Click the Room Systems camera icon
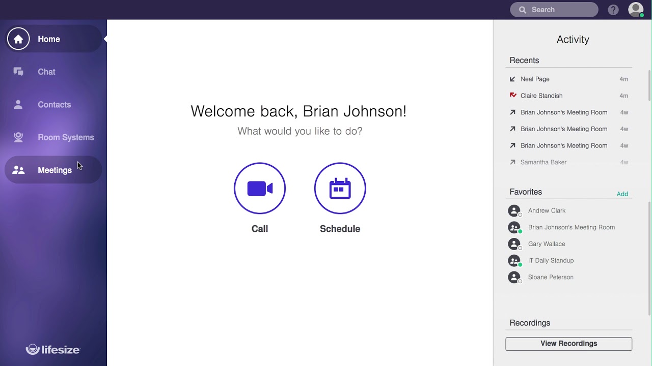652x366 pixels. click(18, 137)
